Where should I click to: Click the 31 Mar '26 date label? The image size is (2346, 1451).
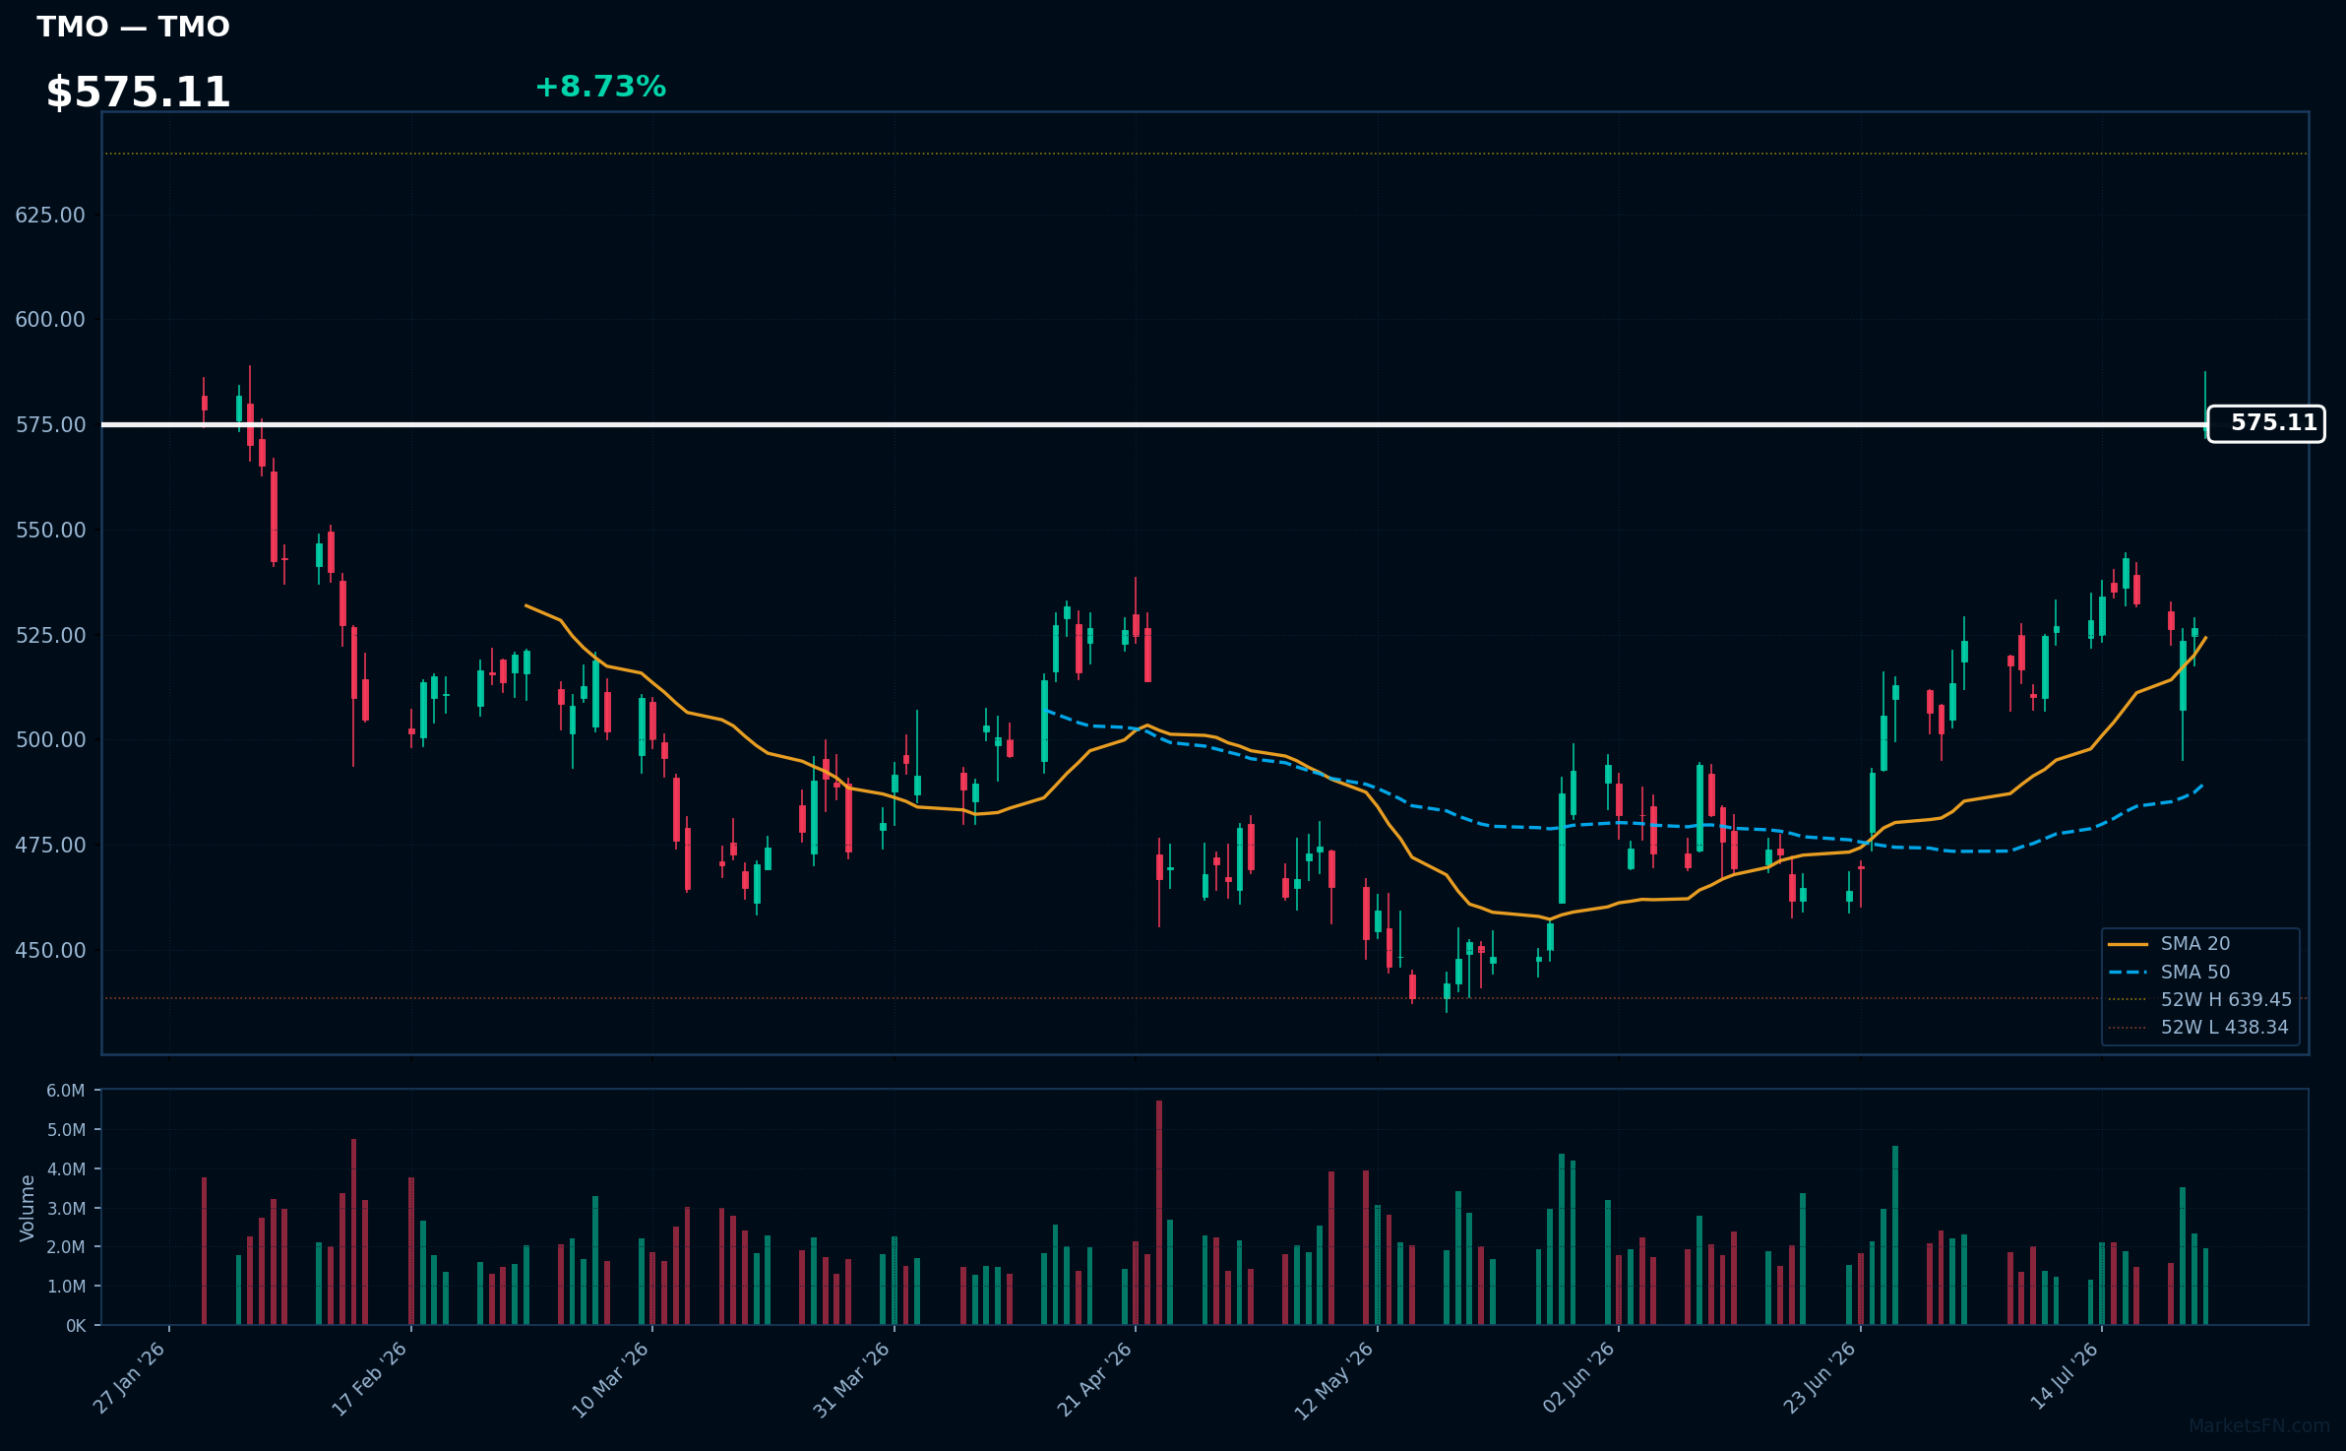click(853, 1379)
